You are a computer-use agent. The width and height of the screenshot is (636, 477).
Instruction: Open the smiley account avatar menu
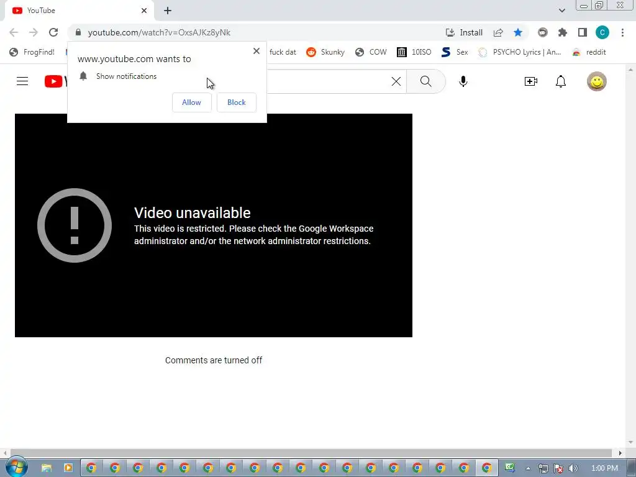[x=597, y=81]
